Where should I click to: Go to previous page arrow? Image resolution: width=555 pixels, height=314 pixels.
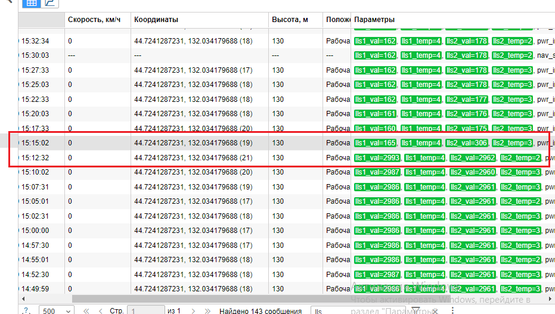(100, 310)
